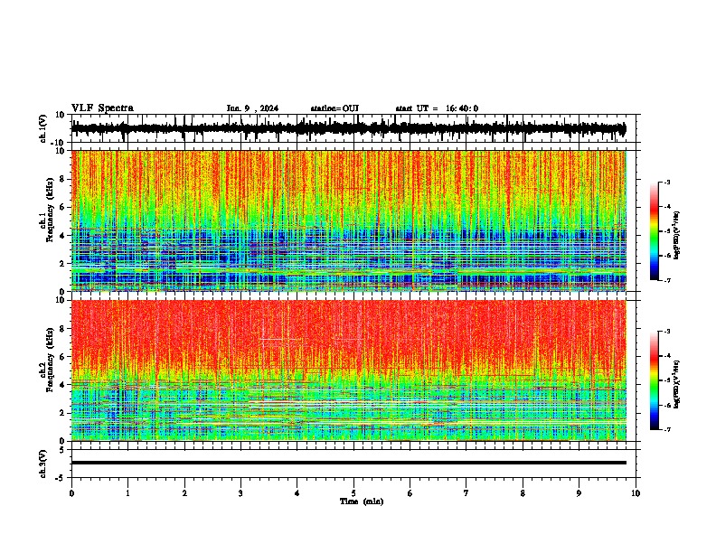Click the ch.1 colorbar log(PSD) units label
The width and height of the screenshot is (716, 553).
click(x=677, y=236)
